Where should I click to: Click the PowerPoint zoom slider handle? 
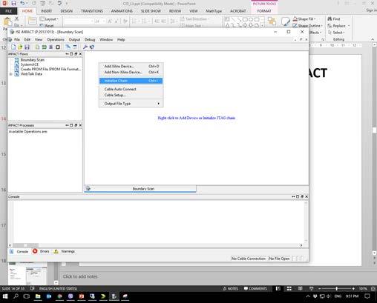(x=336, y=288)
